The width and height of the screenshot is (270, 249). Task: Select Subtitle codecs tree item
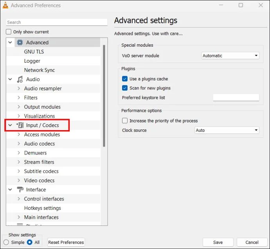[x=41, y=171]
